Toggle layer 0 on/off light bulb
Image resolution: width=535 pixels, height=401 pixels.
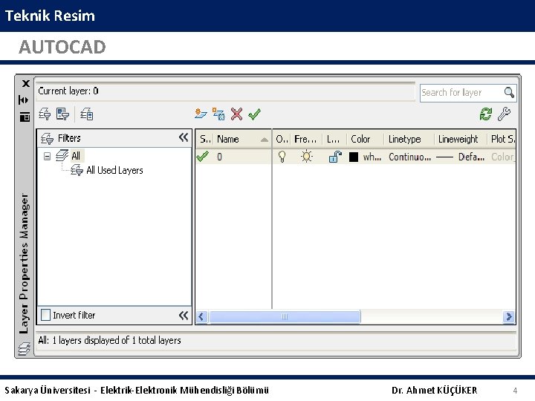[x=282, y=157]
